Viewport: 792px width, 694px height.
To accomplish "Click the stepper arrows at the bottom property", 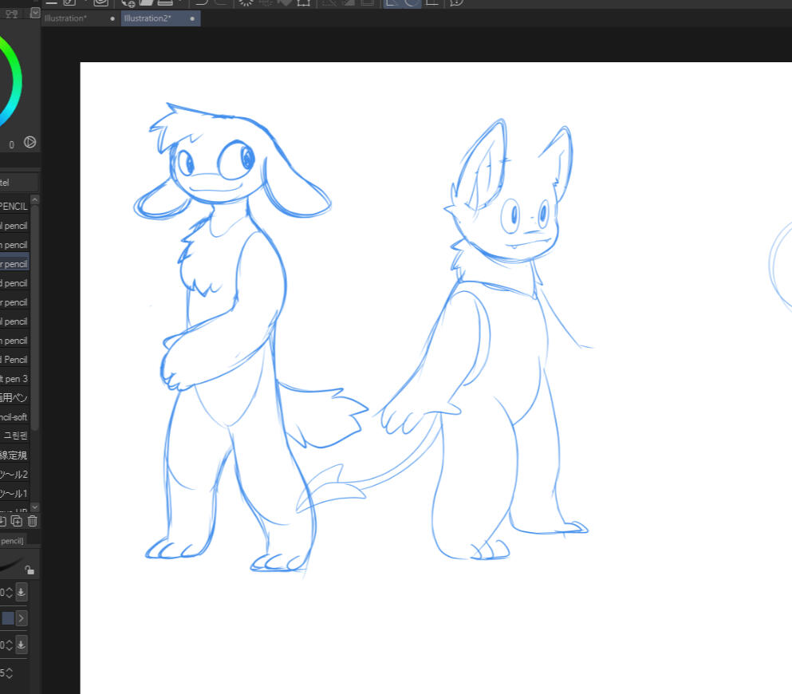I will tap(8, 672).
